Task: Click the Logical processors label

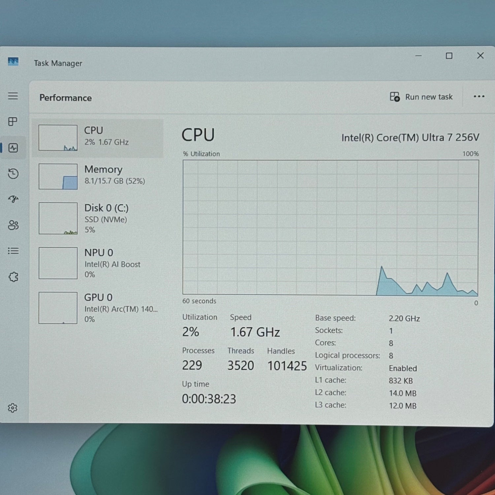Action: (347, 355)
